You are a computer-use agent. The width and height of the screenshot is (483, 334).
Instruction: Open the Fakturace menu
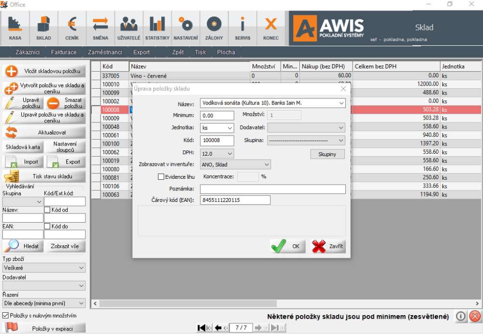point(64,52)
